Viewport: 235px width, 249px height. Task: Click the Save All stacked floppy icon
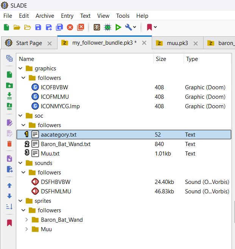click(x=59, y=27)
